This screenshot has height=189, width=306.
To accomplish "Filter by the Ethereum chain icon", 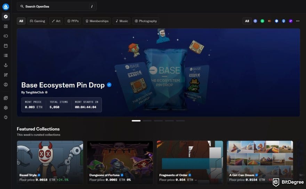I will click(255, 21).
